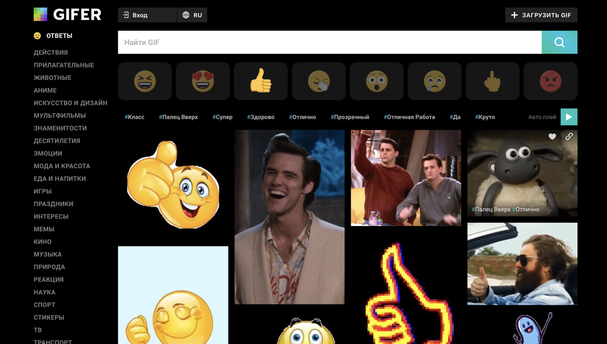Image resolution: width=607 pixels, height=344 pixels.
Task: Open the ЕДА И НАПИТКИ category
Action: click(60, 178)
